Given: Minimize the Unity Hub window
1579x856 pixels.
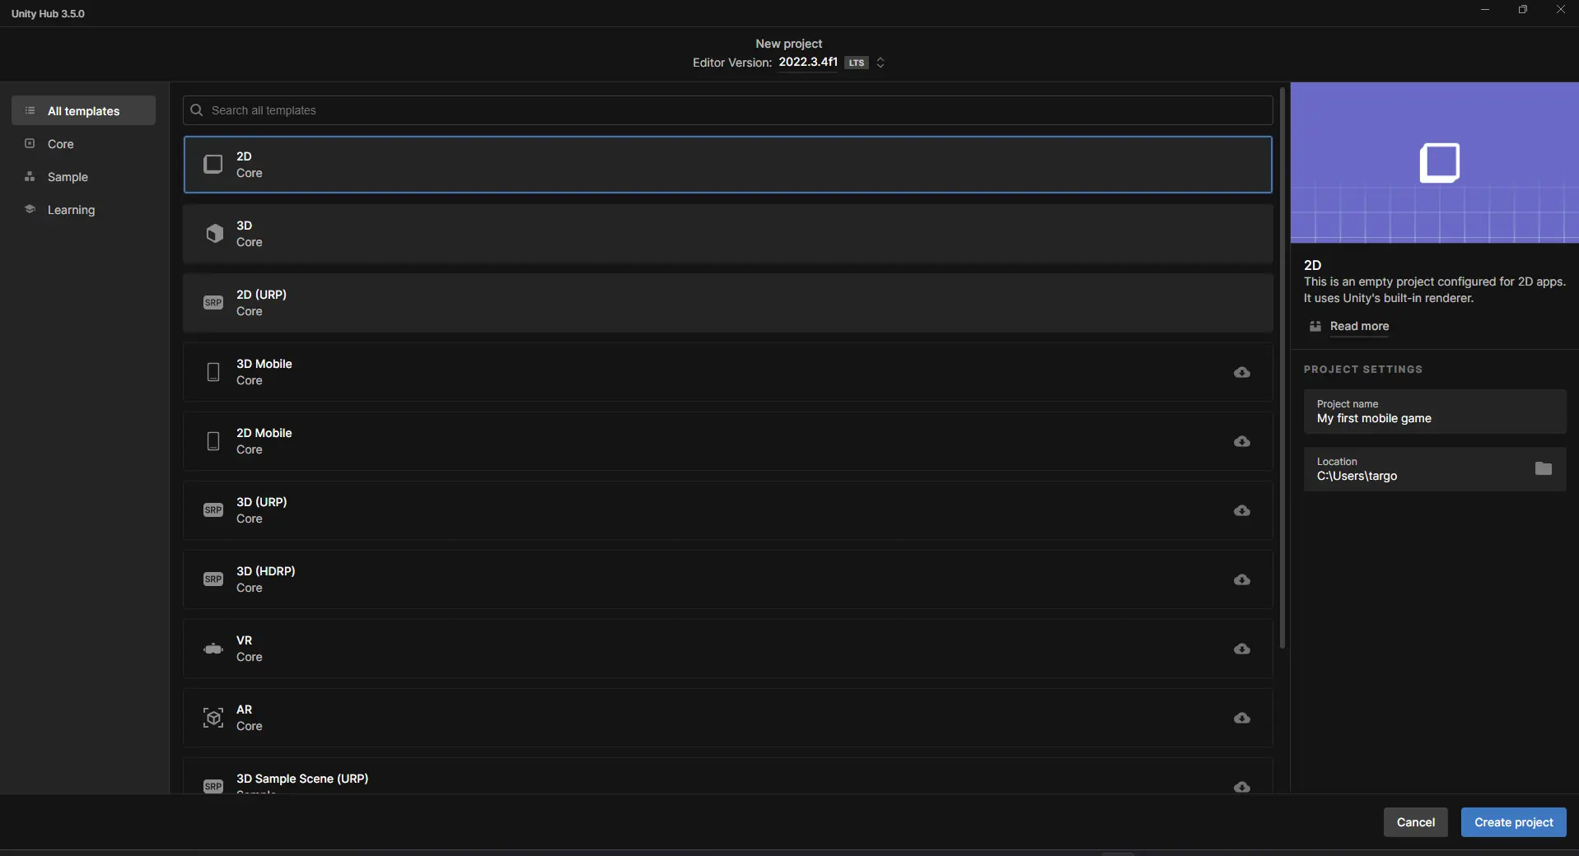Looking at the screenshot, I should coord(1485,10).
